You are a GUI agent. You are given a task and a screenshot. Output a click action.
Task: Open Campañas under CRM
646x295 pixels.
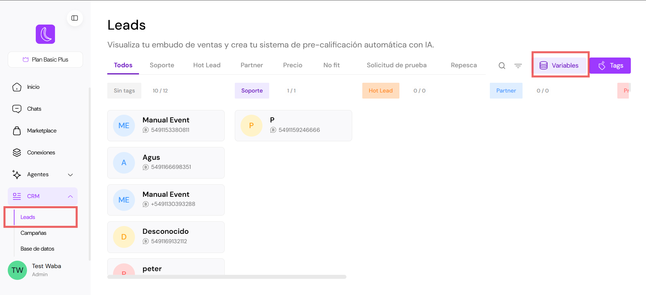[x=33, y=233]
